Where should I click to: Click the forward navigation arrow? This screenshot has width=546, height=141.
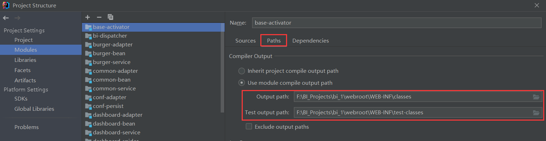(x=17, y=18)
